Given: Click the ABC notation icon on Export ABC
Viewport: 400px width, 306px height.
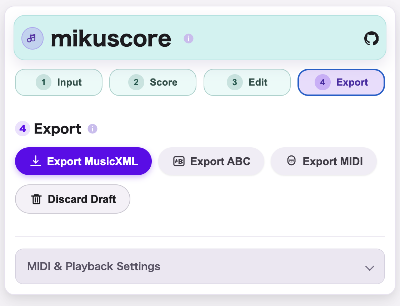Looking at the screenshot, I should click(x=179, y=161).
